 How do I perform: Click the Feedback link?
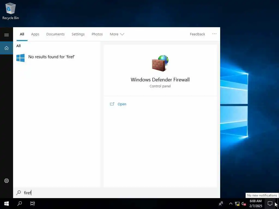coord(197,34)
